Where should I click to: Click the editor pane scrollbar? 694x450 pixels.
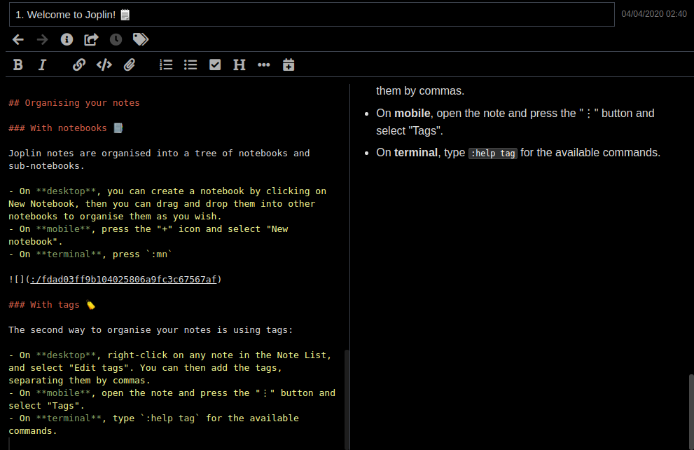pyautogui.click(x=347, y=399)
